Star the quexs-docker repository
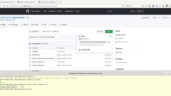This screenshot has height=96, width=171. 155,18
